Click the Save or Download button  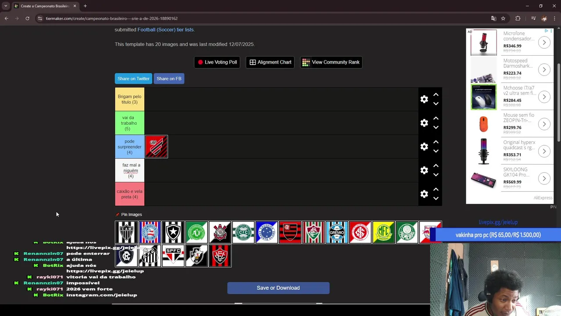tap(278, 288)
